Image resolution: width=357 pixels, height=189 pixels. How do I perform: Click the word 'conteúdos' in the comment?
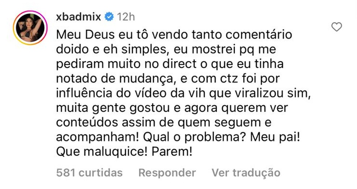(87, 123)
